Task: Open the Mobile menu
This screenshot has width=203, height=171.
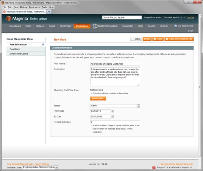Action: click(52, 26)
